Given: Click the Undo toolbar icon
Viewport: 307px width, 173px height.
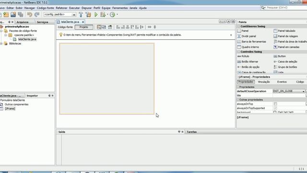Looking at the screenshot, I should pyautogui.click(x=30, y=14).
